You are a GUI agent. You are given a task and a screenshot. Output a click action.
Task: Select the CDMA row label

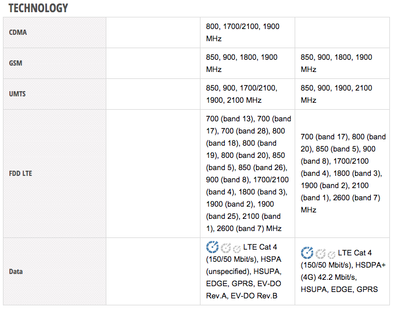pos(18,33)
